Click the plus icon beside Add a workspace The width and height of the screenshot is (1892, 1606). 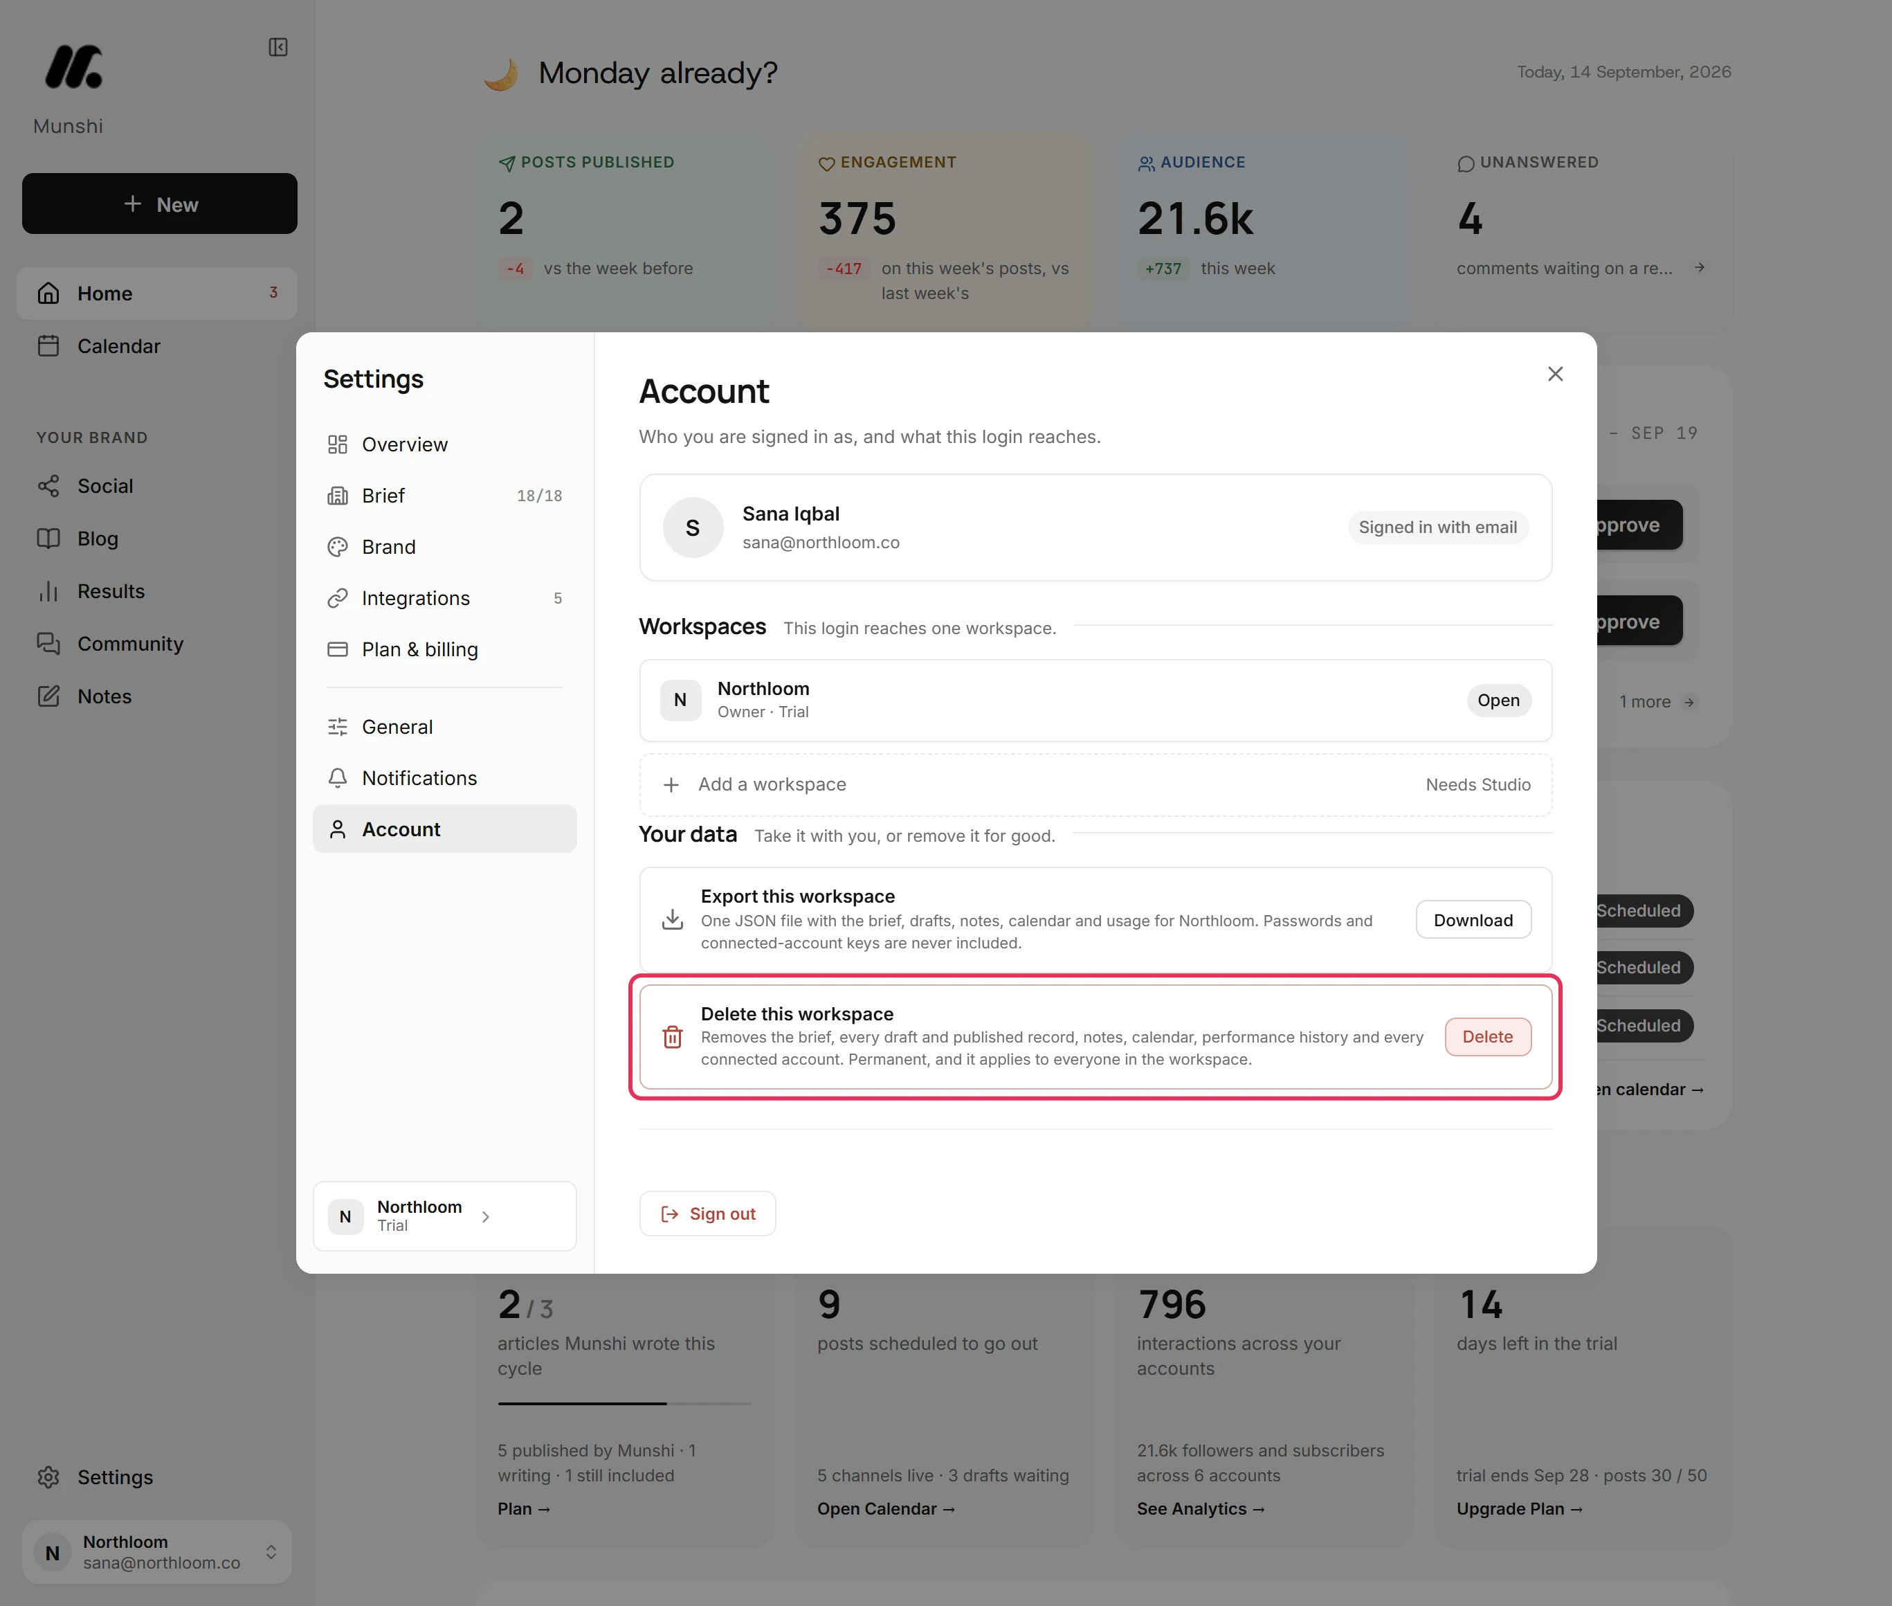pyautogui.click(x=672, y=785)
